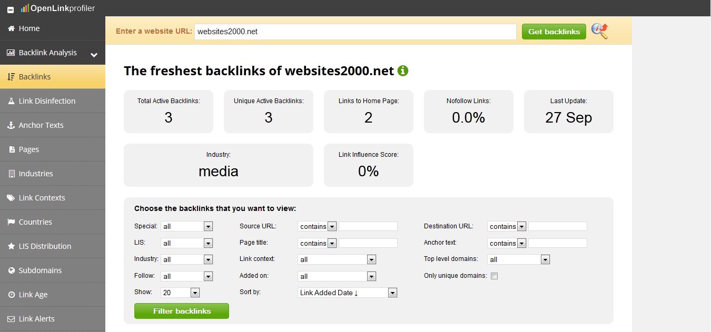Click the Link Alerts envelope icon
Image resolution: width=711 pixels, height=332 pixels.
click(x=11, y=319)
